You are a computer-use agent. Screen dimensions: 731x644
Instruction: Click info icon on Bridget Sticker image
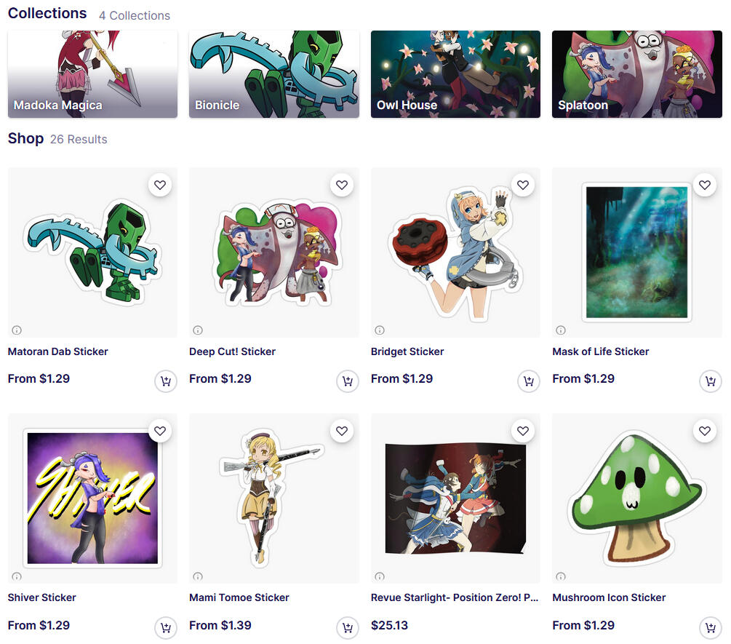pyautogui.click(x=380, y=330)
